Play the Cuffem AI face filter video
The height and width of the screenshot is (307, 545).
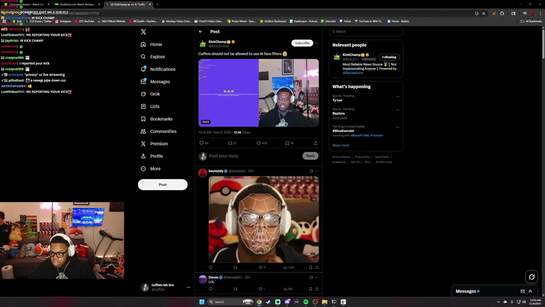tap(258, 93)
